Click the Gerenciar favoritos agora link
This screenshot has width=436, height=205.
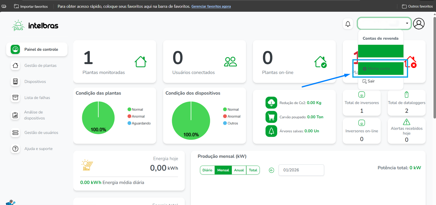coord(211,6)
